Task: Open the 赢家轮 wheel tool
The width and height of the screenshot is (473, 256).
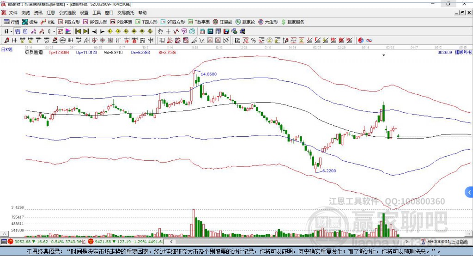Action: coord(245,22)
